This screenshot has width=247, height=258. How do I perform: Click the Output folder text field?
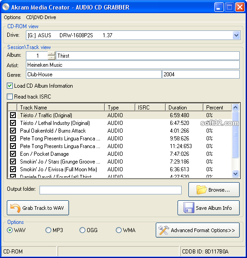coord(110,190)
